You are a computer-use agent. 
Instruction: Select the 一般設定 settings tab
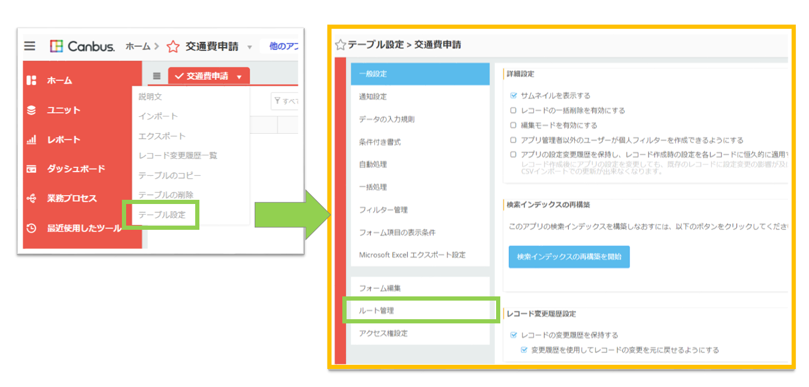420,74
